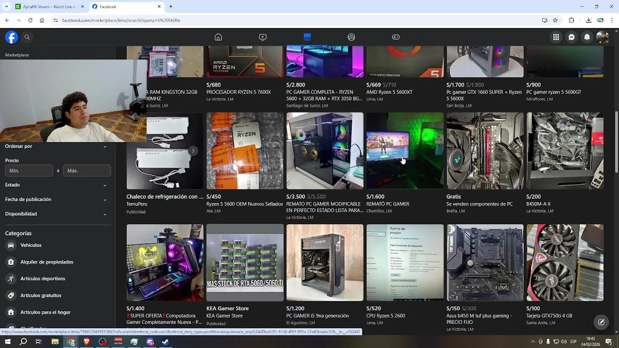Open Windows taskbar search
Screen dimensions: 619x348
(x=23, y=342)
